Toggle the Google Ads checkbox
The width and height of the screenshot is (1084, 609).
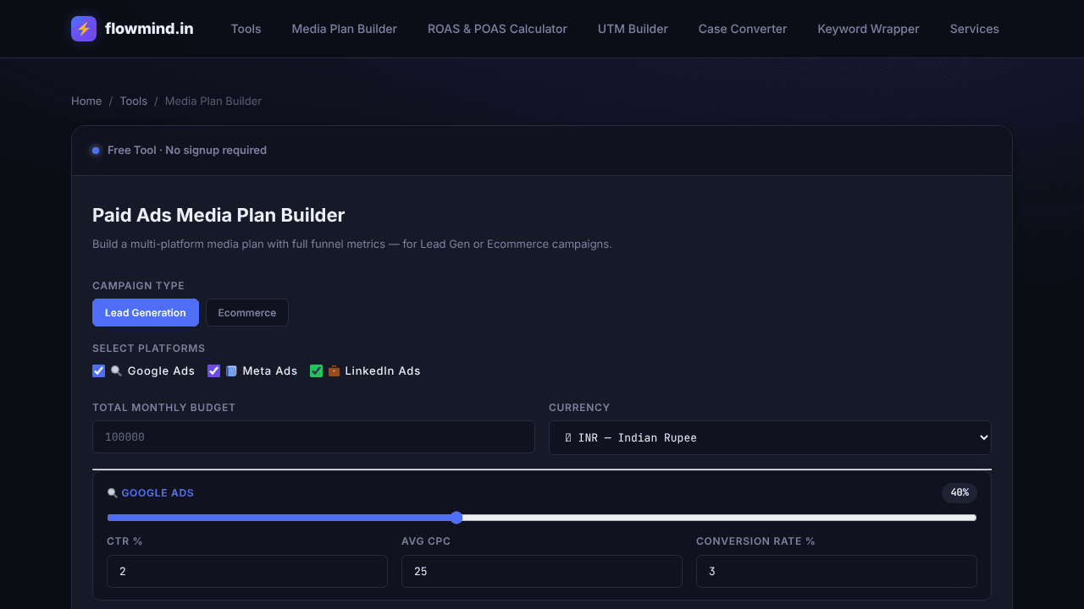(99, 370)
